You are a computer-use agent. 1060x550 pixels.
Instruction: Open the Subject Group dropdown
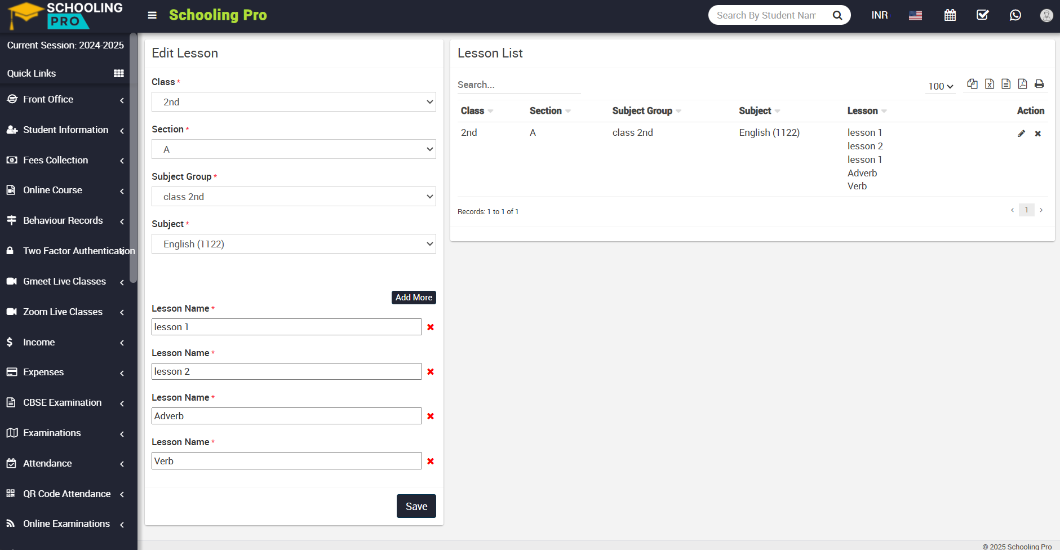(x=294, y=197)
